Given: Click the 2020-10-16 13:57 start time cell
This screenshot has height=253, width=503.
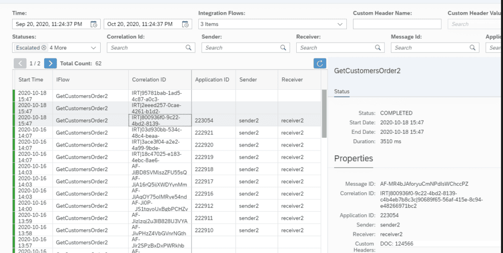Looking at the screenshot, I should (x=34, y=242).
